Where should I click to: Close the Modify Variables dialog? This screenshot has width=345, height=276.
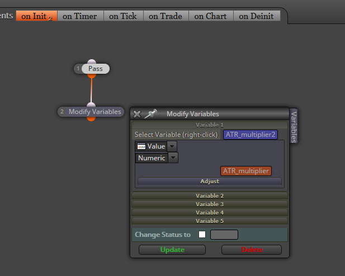[137, 114]
